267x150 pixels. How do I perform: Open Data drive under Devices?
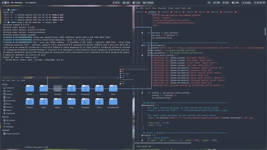pyautogui.click(x=7, y=123)
